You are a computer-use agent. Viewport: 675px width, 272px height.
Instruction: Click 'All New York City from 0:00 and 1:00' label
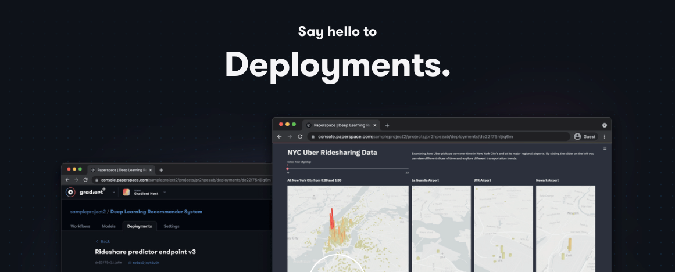coord(315,180)
